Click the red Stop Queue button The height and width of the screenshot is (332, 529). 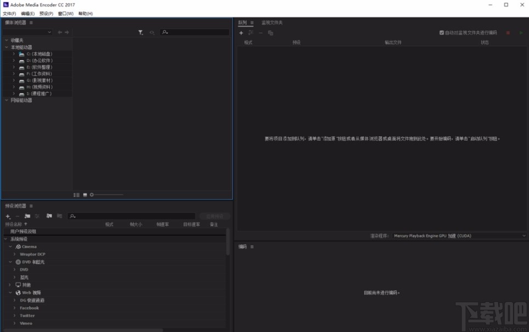508,33
